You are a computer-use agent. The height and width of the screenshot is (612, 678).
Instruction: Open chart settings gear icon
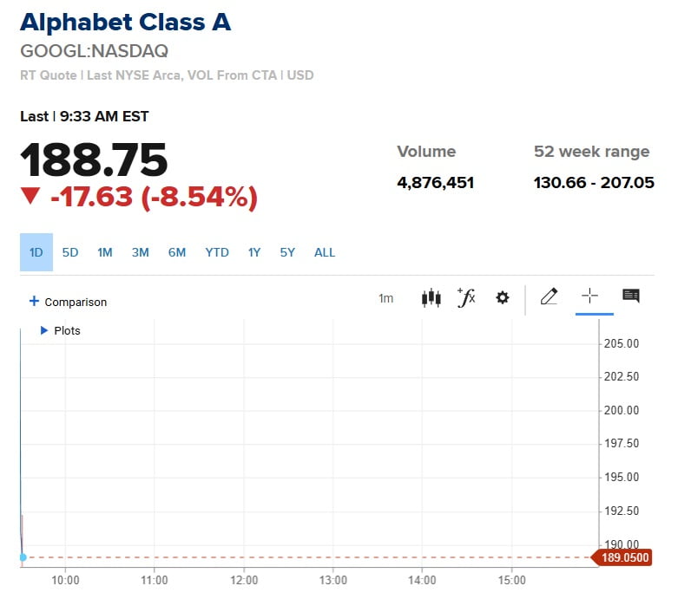(x=502, y=297)
